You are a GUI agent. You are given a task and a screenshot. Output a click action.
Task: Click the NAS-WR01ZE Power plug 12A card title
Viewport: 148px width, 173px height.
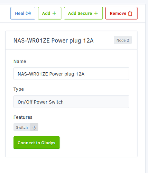coord(53,40)
